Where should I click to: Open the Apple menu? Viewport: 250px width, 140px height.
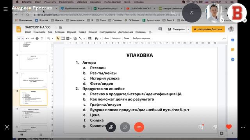point(17,2)
